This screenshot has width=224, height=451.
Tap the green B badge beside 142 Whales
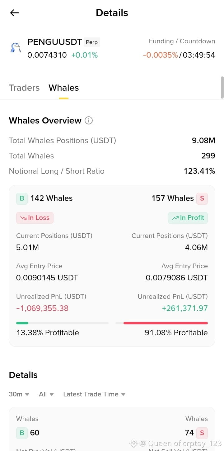coord(22,198)
